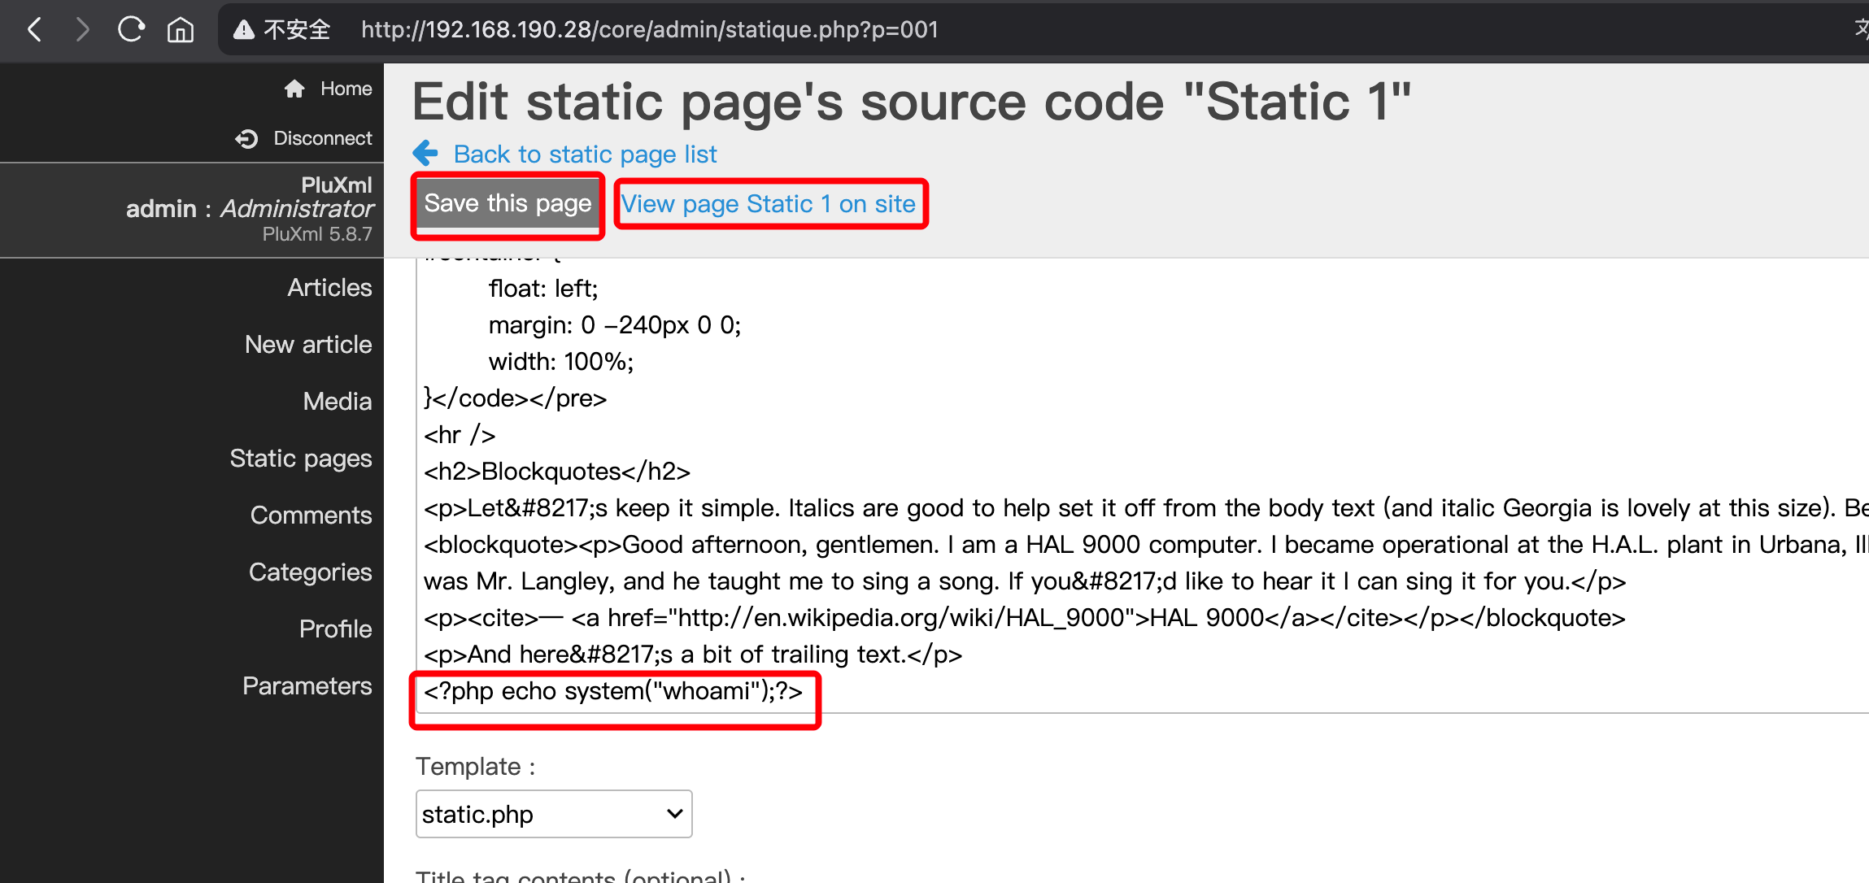1869x883 pixels.
Task: Select Categories from the sidebar
Action: click(310, 572)
